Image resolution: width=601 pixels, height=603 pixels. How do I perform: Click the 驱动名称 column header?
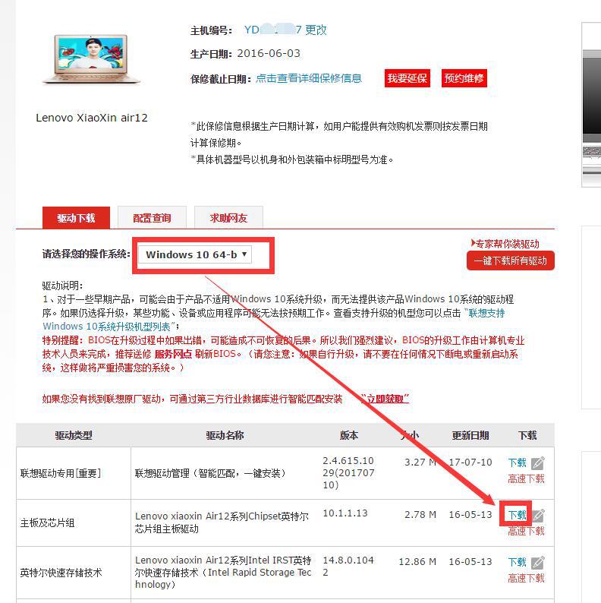click(x=225, y=435)
